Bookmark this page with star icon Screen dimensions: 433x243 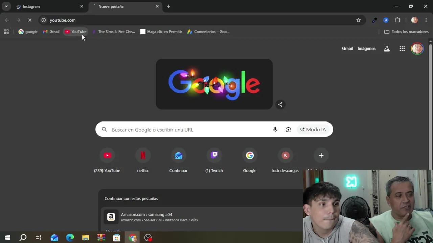pyautogui.click(x=358, y=20)
